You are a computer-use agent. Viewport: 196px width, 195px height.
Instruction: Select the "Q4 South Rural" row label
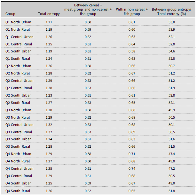pyautogui.click(x=18, y=191)
